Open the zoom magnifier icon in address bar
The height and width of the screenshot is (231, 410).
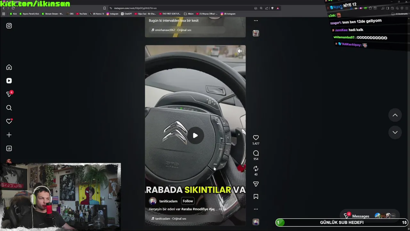(261, 8)
